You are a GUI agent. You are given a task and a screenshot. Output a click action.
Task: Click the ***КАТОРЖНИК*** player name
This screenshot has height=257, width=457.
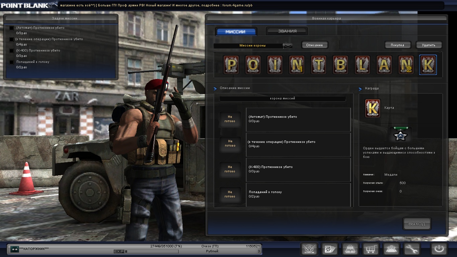click(x=34, y=249)
